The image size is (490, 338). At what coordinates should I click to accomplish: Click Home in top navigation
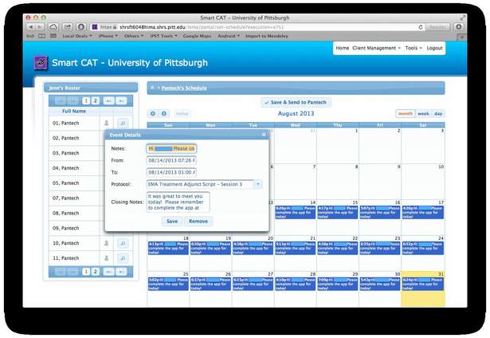coord(342,48)
